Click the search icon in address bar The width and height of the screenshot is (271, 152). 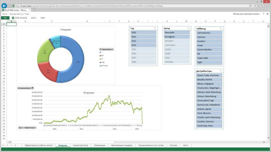(250, 6)
